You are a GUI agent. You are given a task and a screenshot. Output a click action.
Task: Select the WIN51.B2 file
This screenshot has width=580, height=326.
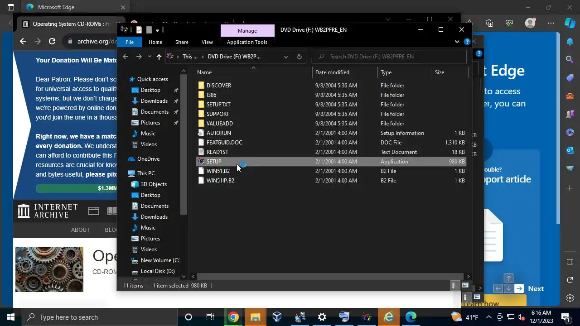tap(218, 171)
